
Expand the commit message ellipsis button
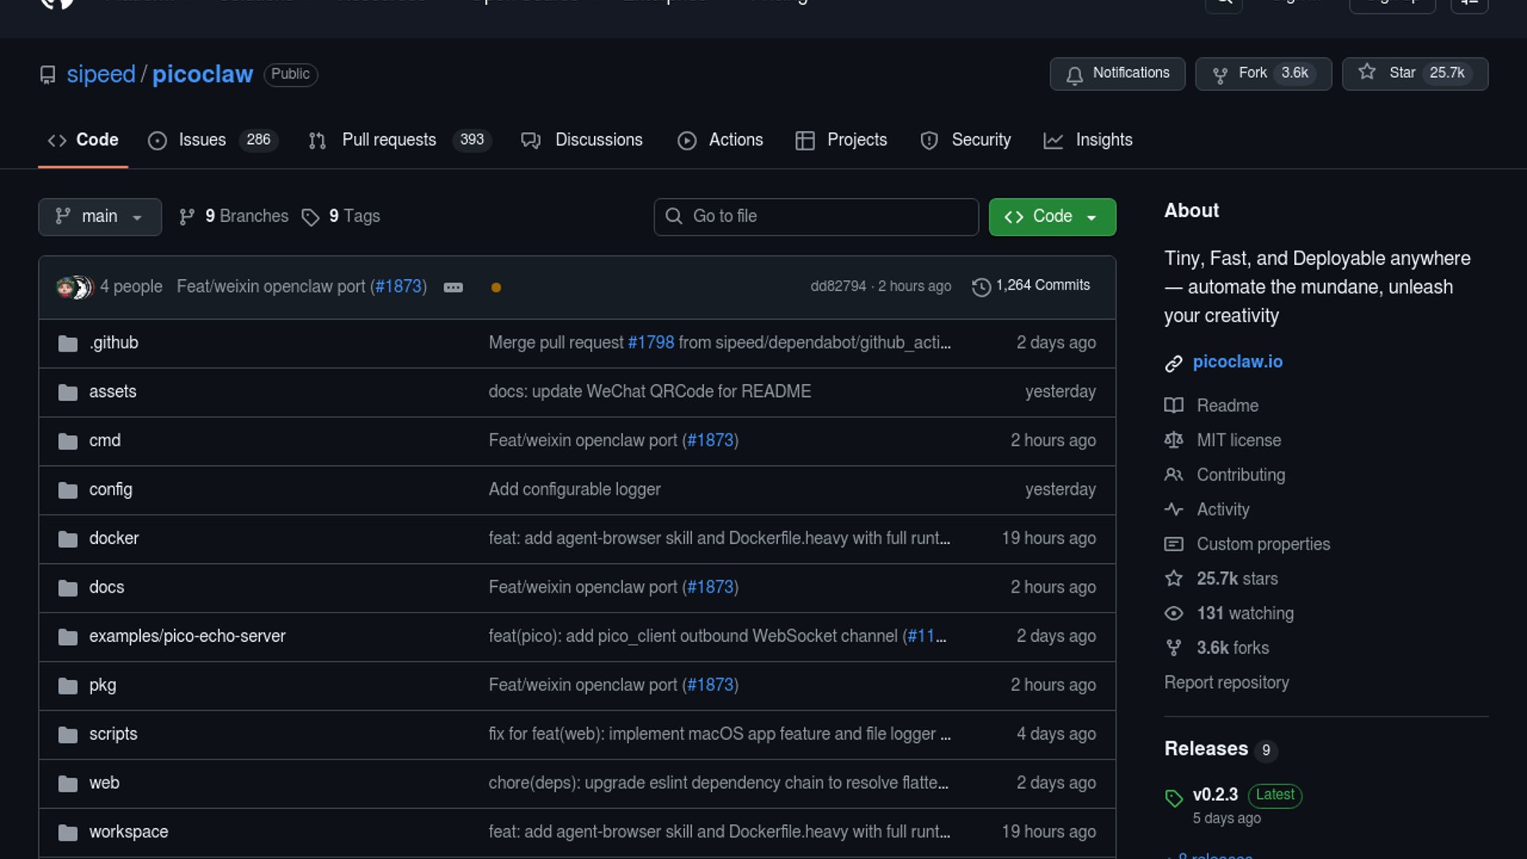tap(453, 287)
